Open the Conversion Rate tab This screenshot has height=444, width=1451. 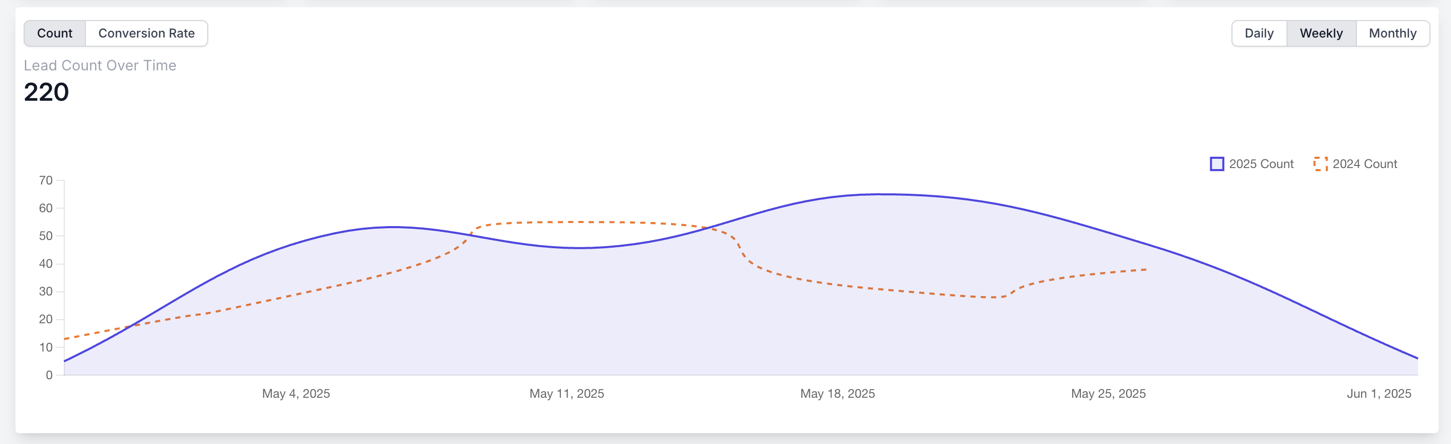[147, 33]
